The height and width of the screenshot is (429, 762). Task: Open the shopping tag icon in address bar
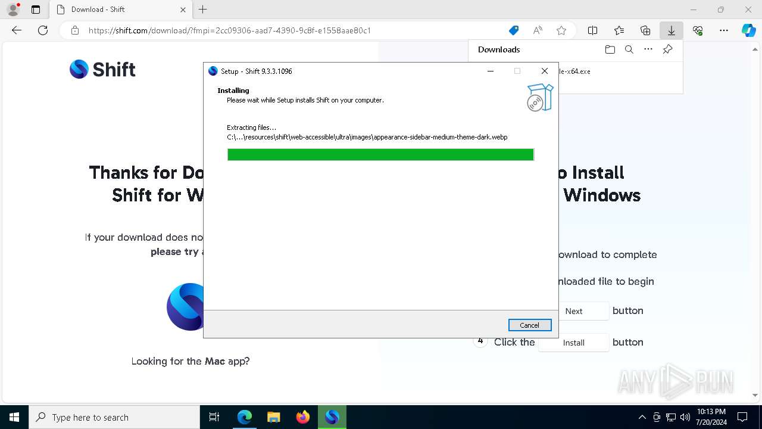pyautogui.click(x=514, y=30)
